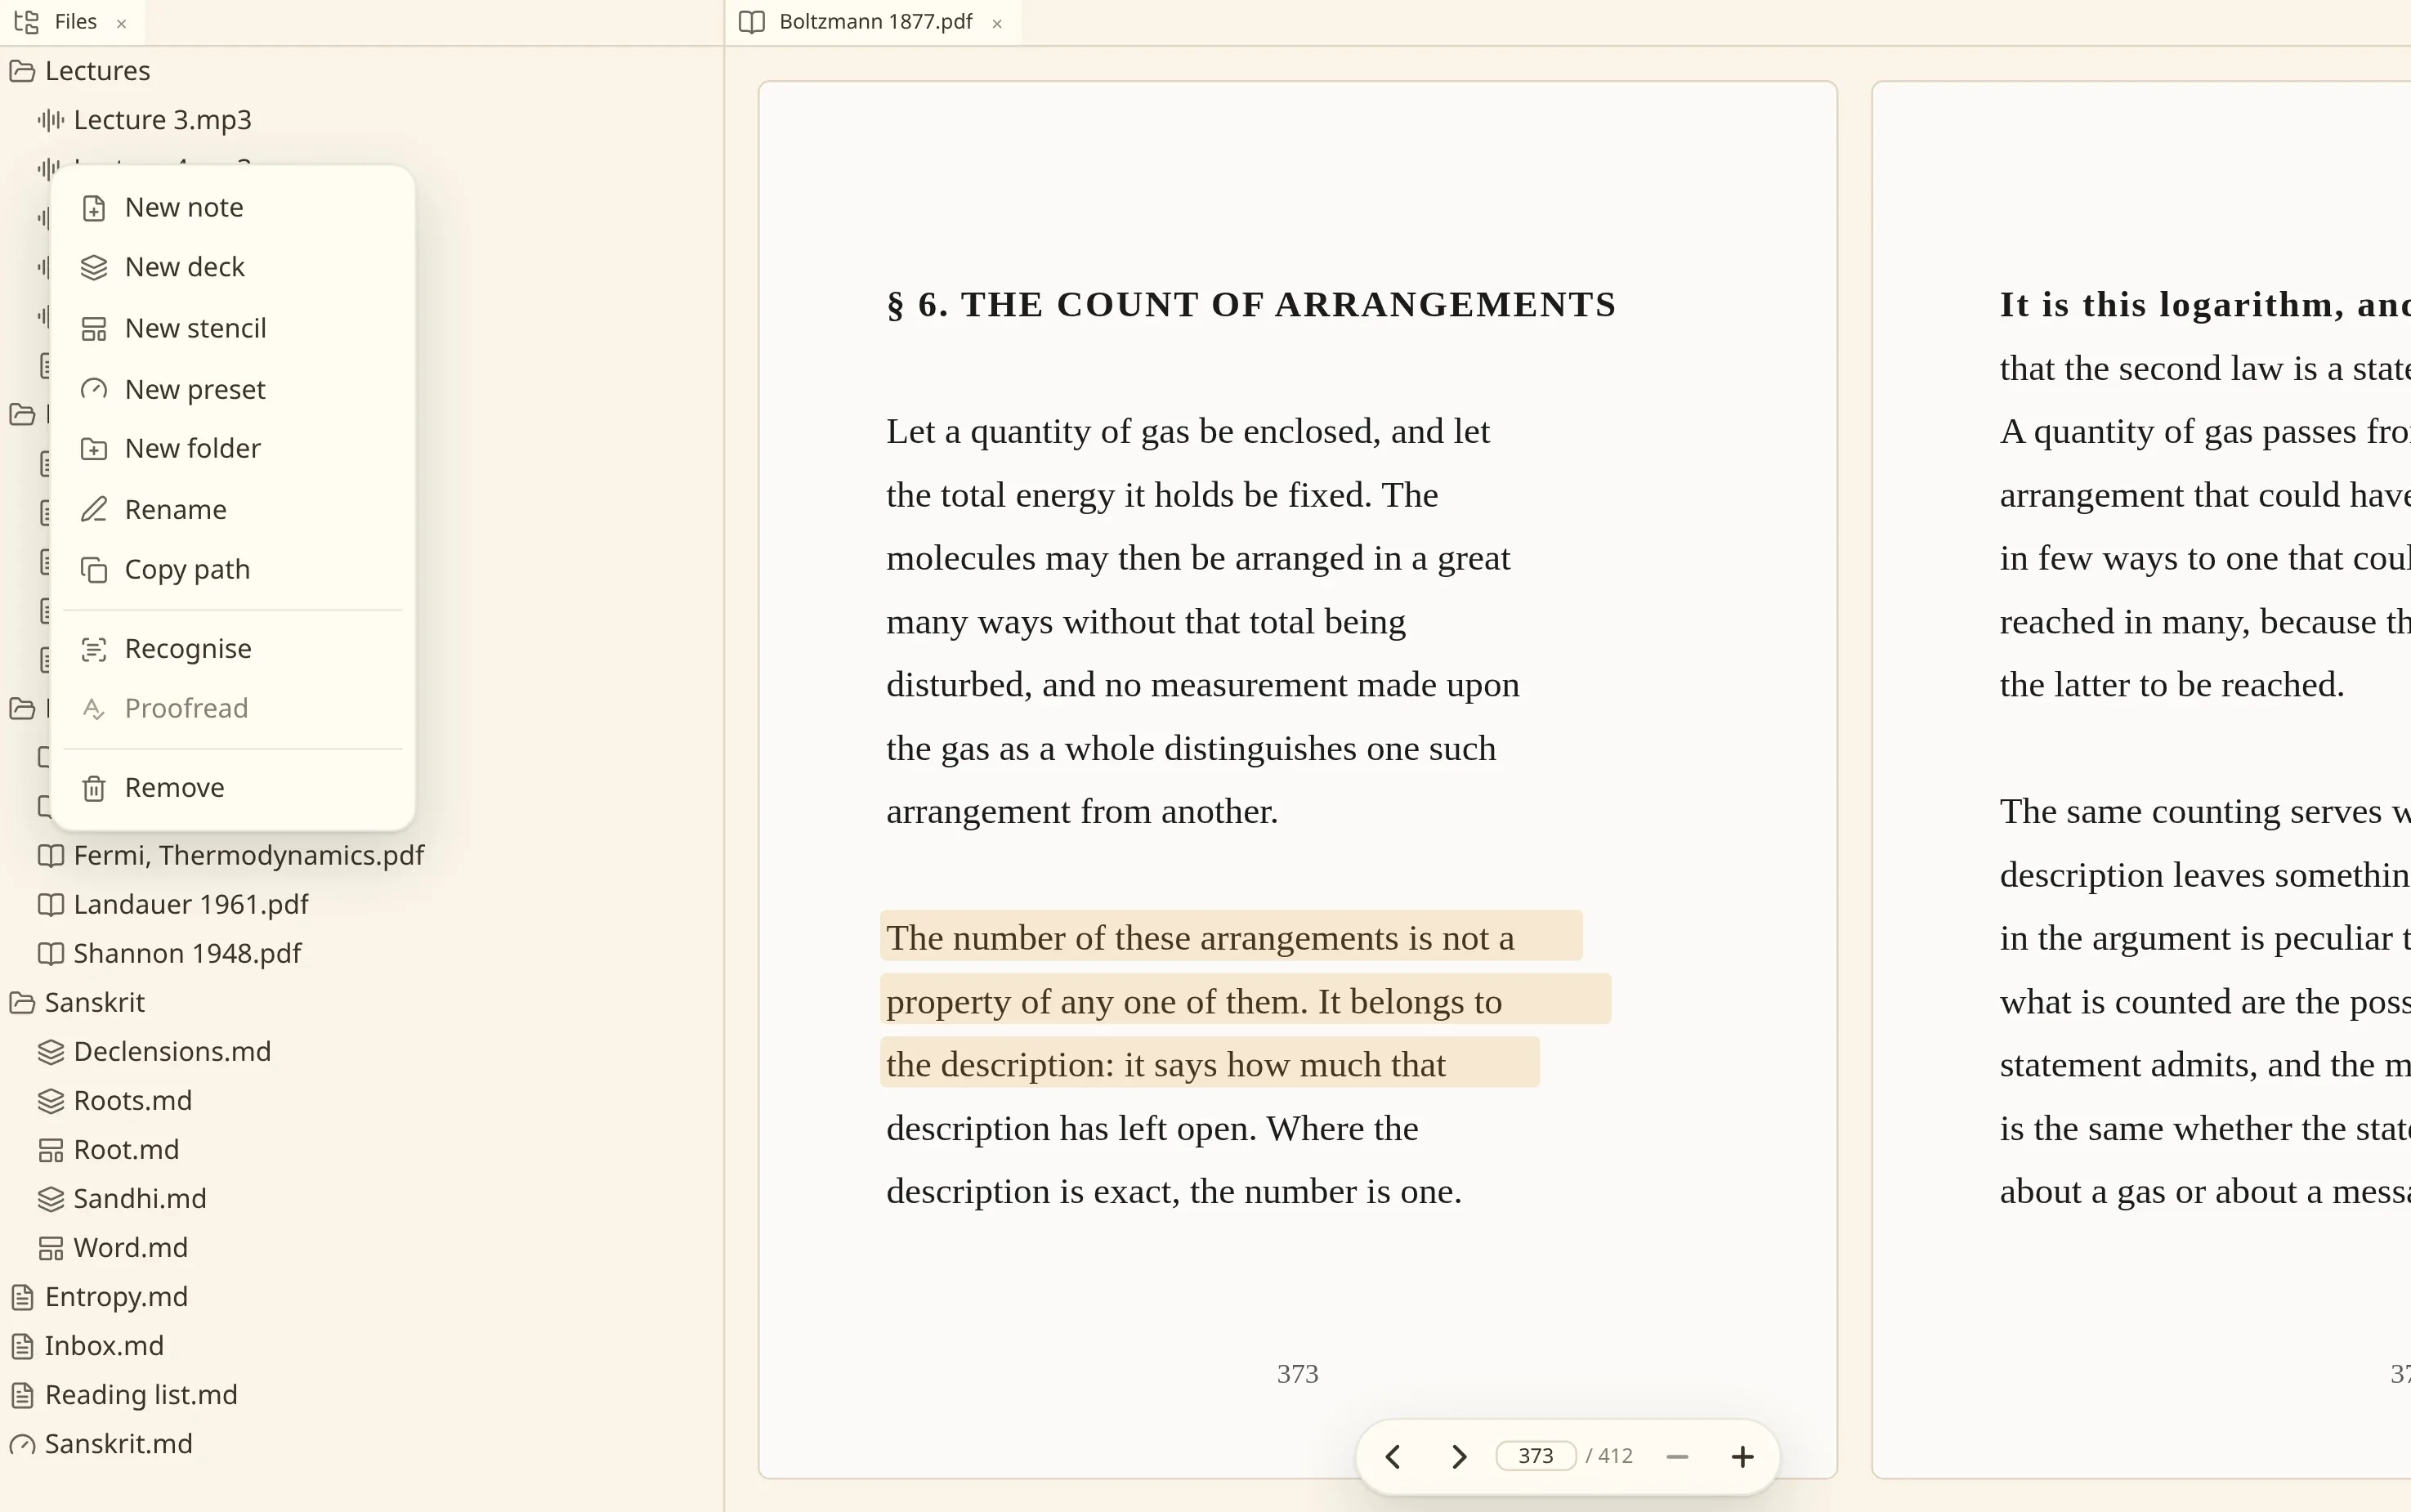2411x1512 pixels.
Task: Choose New deck from context menu
Action: [232, 268]
